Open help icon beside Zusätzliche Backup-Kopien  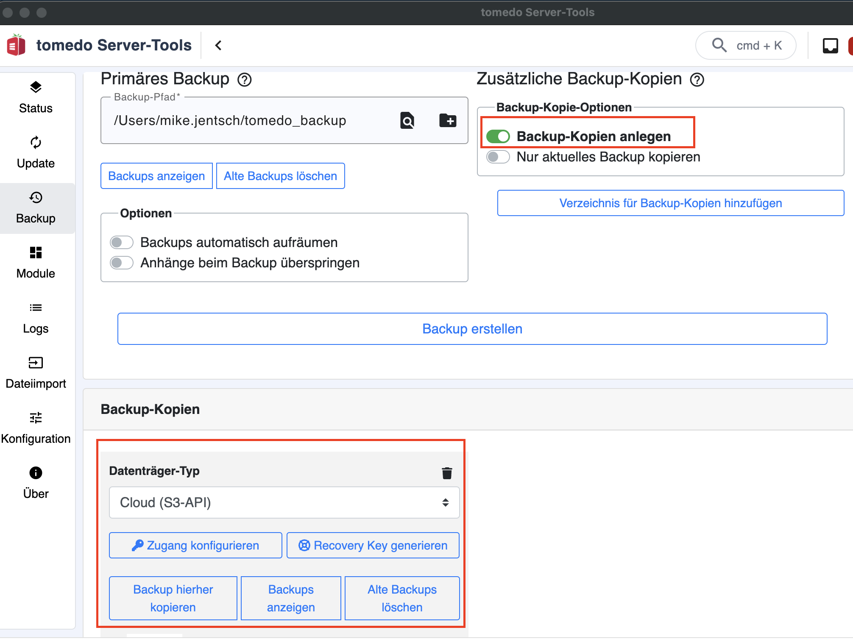(697, 80)
